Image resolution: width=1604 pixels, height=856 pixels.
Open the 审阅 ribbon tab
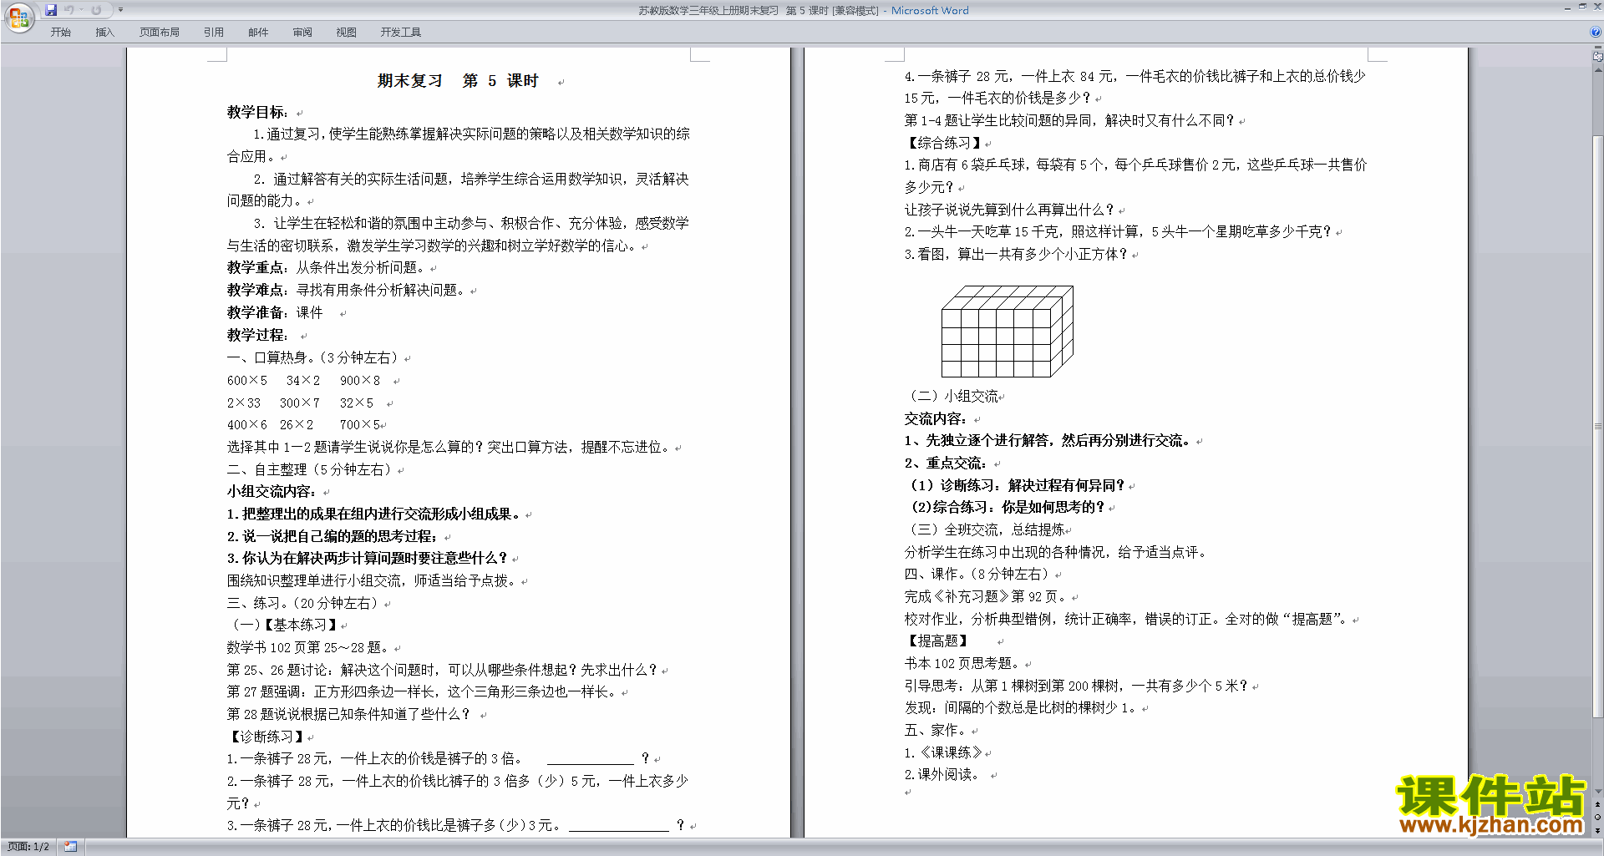(x=302, y=33)
